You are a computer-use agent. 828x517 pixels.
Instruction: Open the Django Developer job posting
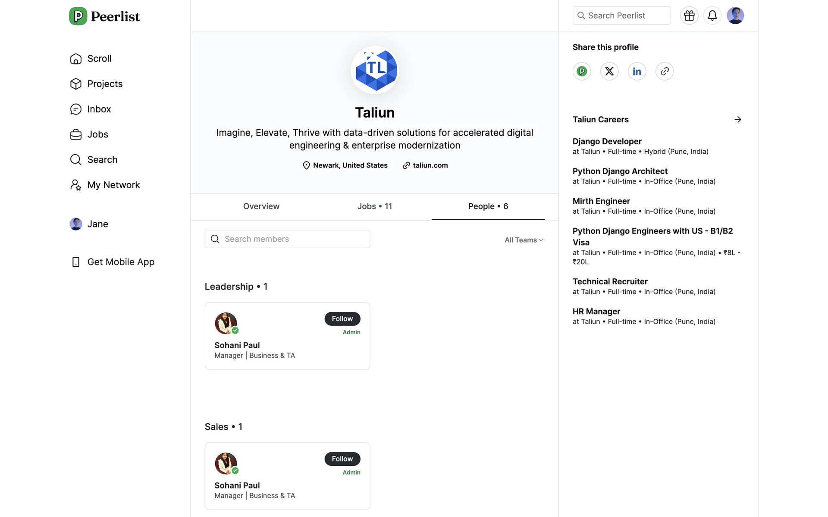pyautogui.click(x=607, y=141)
